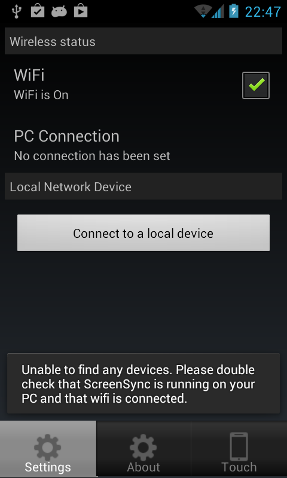Screen dimensions: 287x478
Task: Tap the Android debug robot notification icon
Action: point(59,12)
